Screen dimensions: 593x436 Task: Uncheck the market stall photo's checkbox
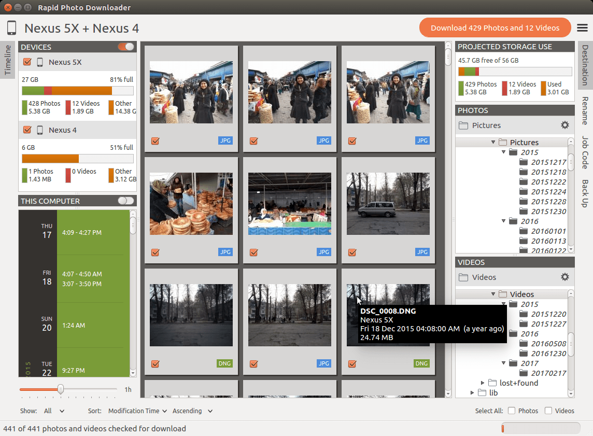point(254,252)
